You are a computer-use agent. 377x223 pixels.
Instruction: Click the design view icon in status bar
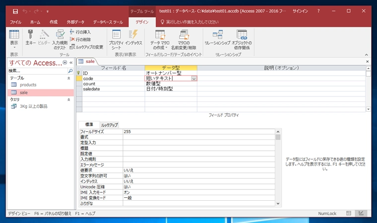click(361, 213)
